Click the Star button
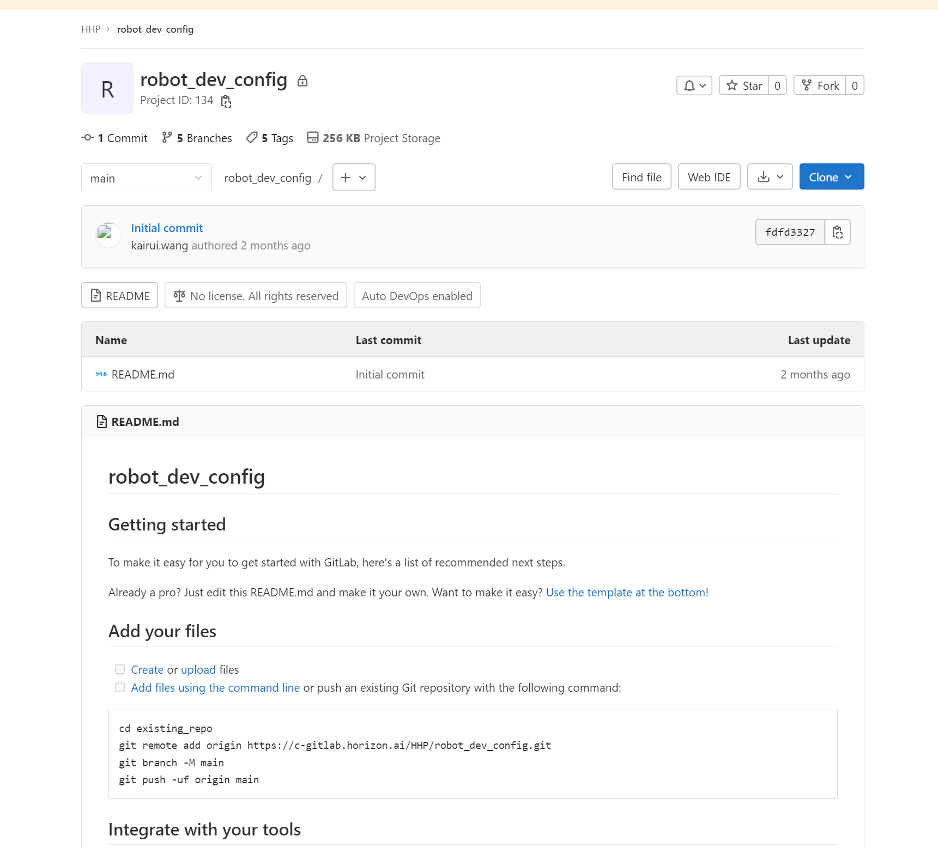Viewport: 938px width, 848px height. (744, 86)
